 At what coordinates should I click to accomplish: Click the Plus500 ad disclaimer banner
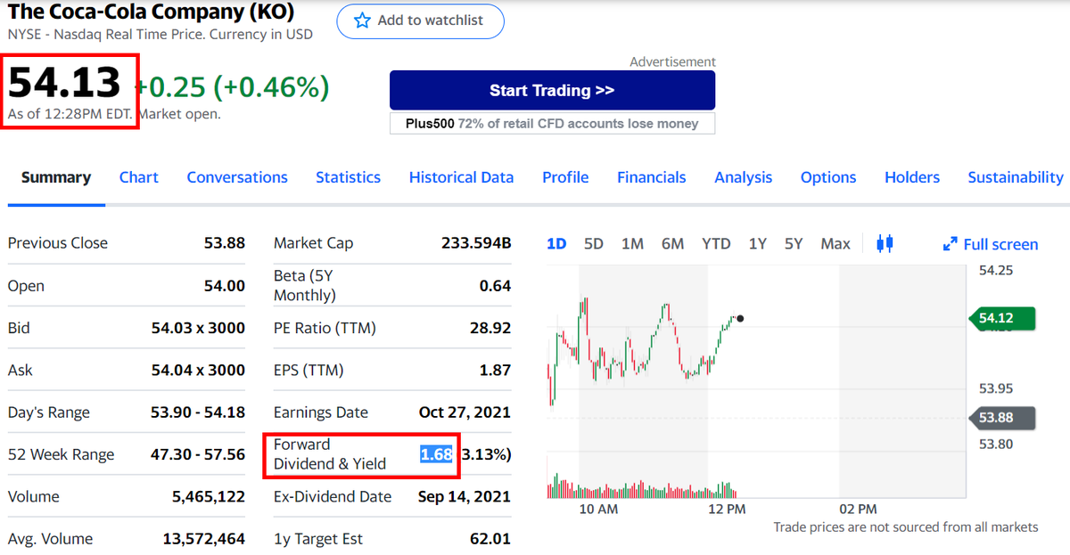pyautogui.click(x=552, y=123)
